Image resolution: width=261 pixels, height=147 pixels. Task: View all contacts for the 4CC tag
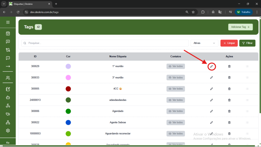click(176, 89)
